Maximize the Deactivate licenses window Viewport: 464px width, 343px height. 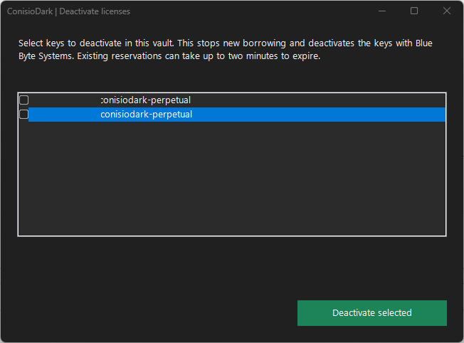tap(414, 11)
